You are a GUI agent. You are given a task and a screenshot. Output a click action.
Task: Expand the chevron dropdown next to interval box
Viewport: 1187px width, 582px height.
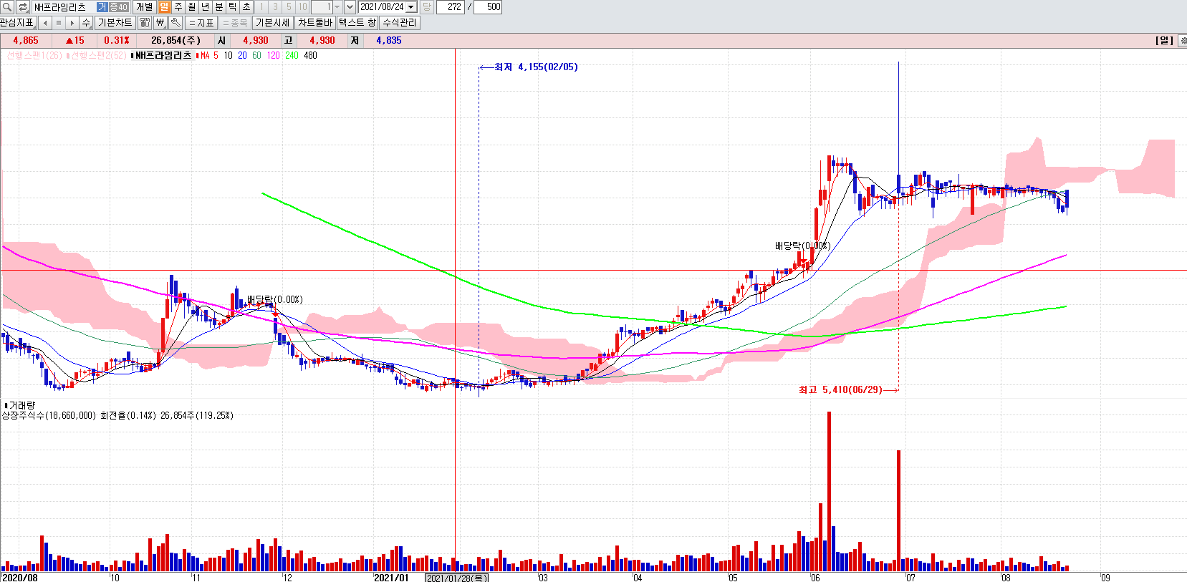(x=350, y=7)
